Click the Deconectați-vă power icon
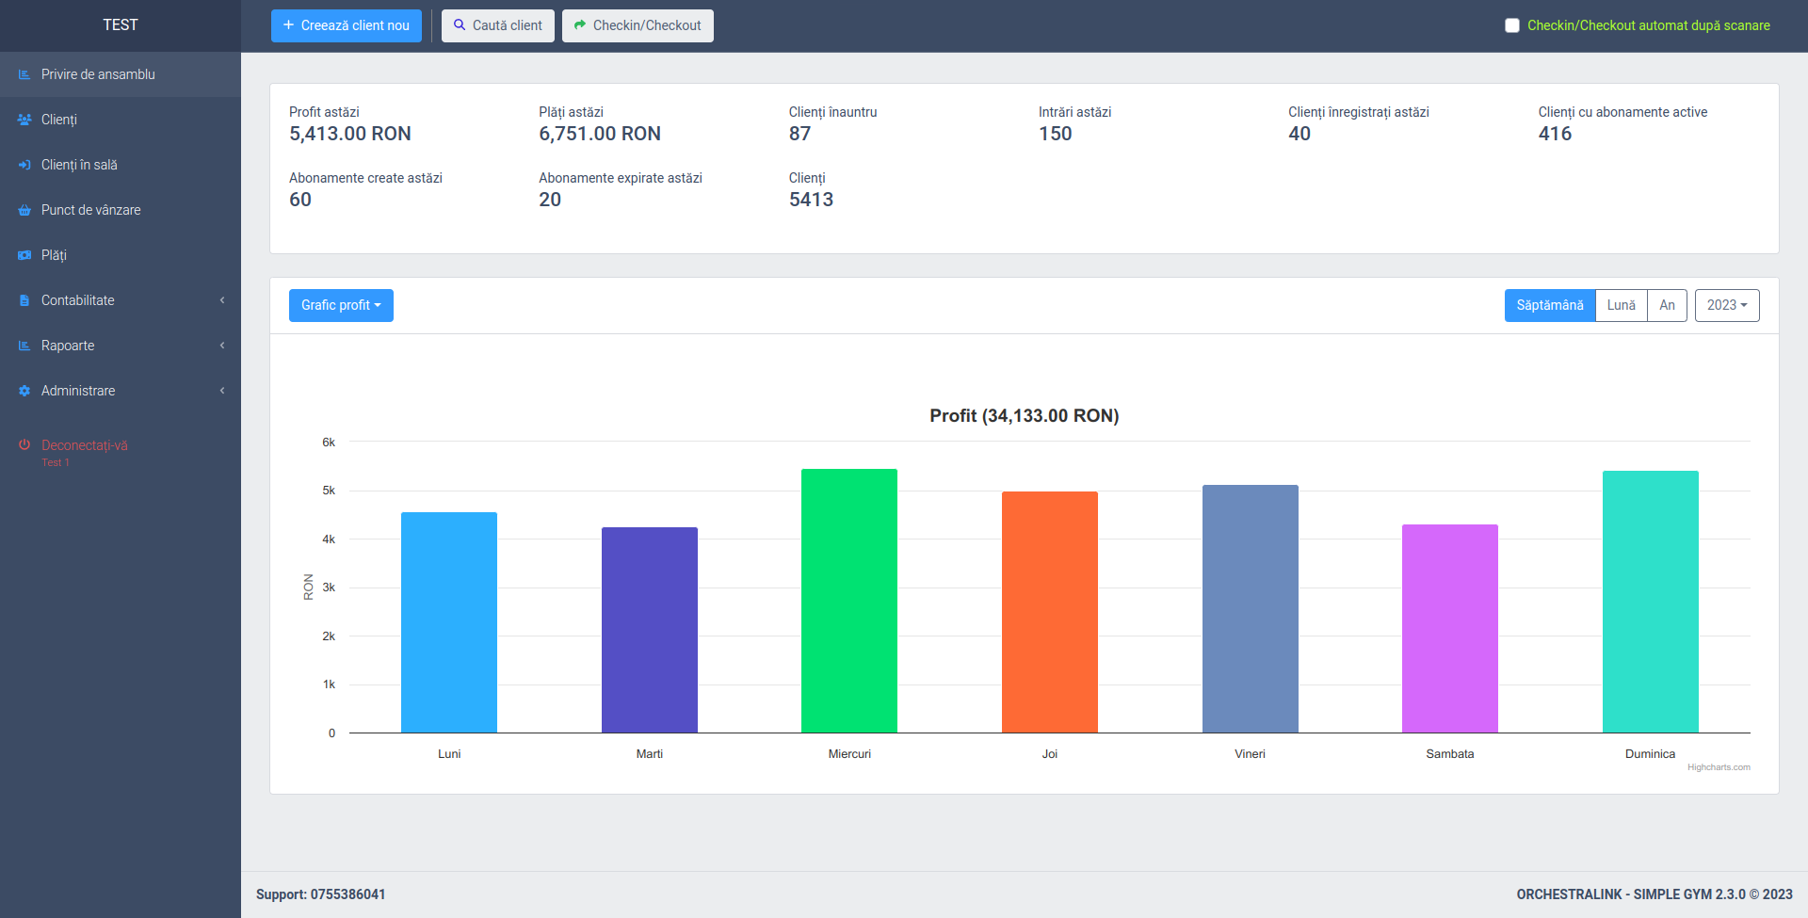 (24, 444)
